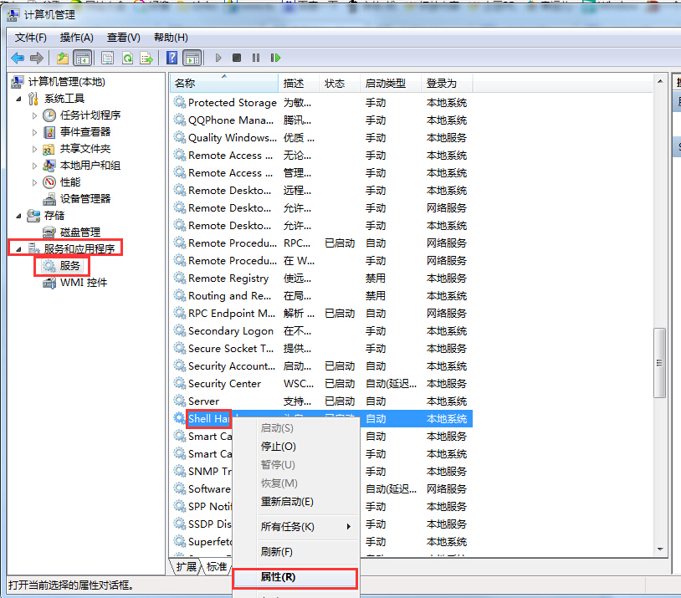Viewport: 681px width, 598px height.
Task: Select WMI 控件 node in tree
Action: [x=84, y=283]
